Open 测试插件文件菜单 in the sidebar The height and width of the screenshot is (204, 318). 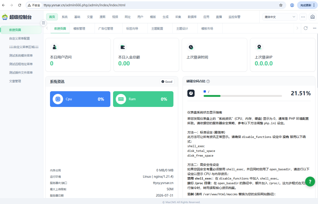tap(21, 73)
